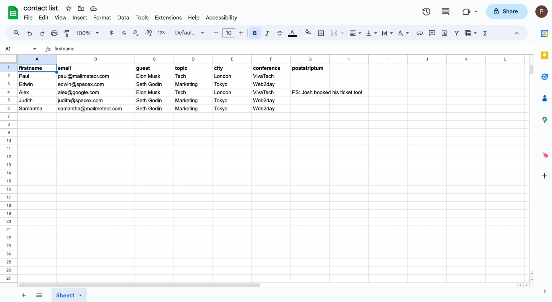Click the merge cells icon

(x=334, y=33)
